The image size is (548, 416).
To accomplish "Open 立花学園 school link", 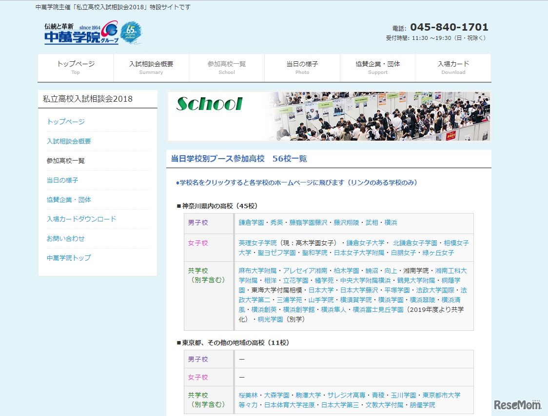I will coord(295,280).
